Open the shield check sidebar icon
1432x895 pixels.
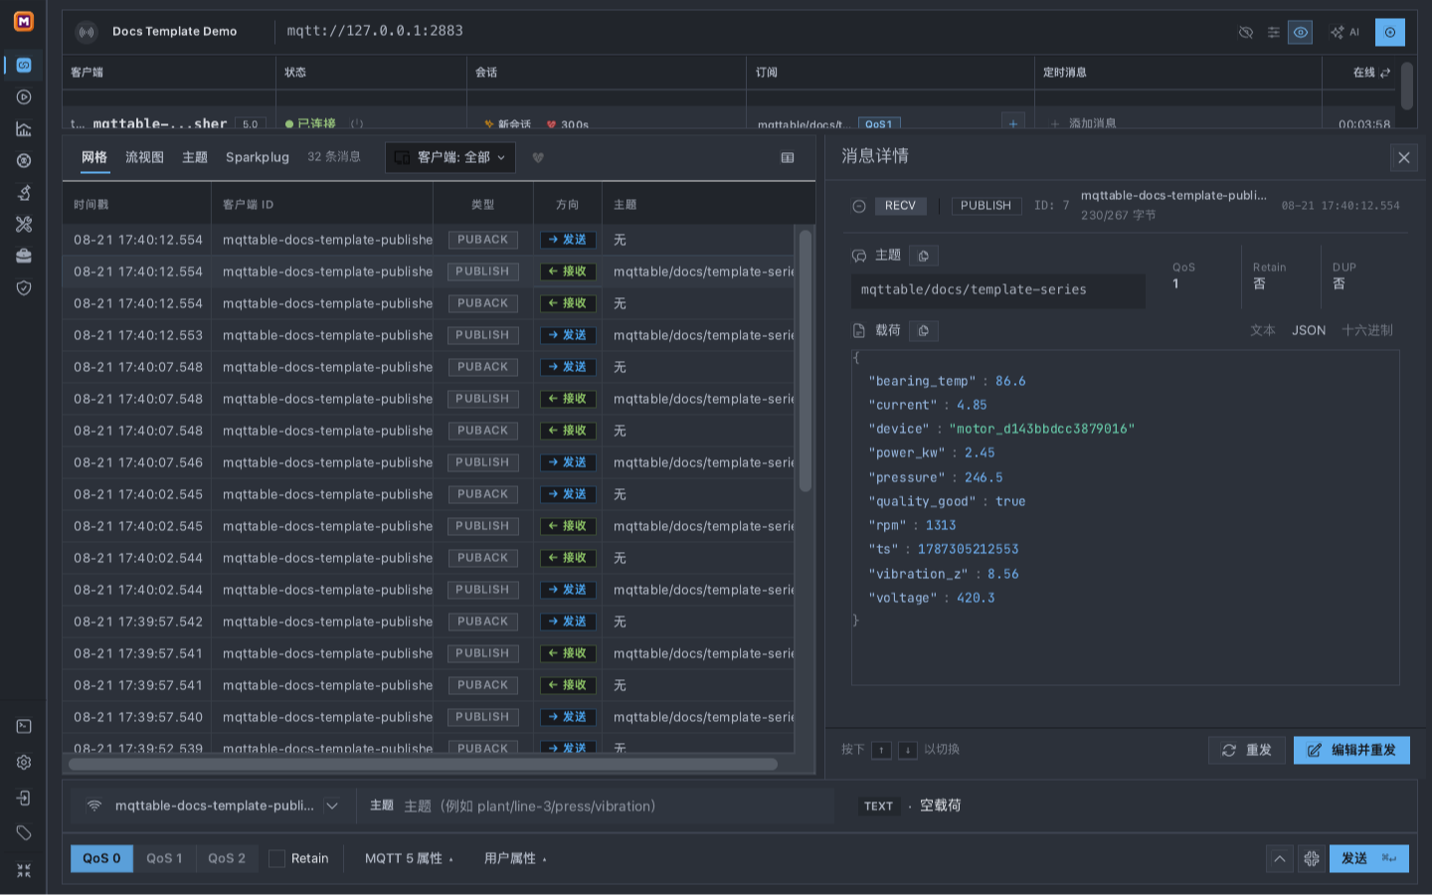pos(24,288)
